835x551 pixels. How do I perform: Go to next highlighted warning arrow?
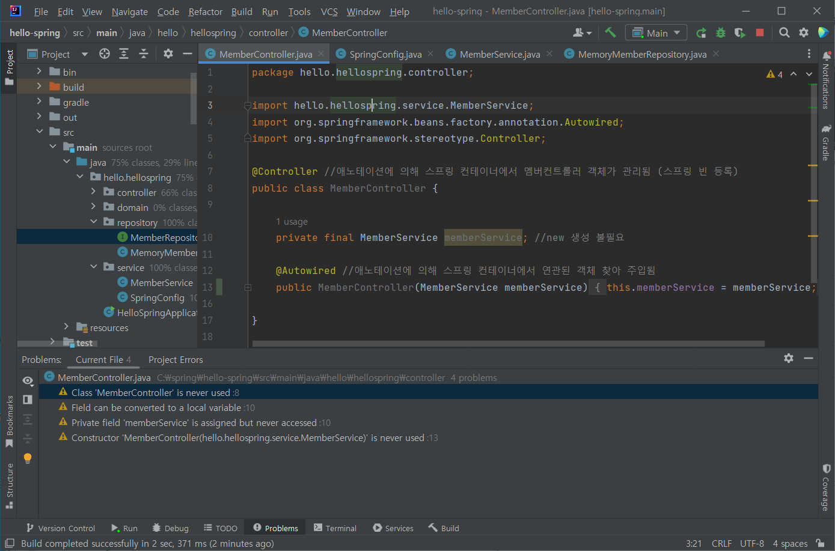809,74
